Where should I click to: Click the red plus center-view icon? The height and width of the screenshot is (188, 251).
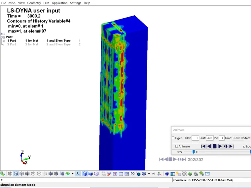click(x=115, y=174)
